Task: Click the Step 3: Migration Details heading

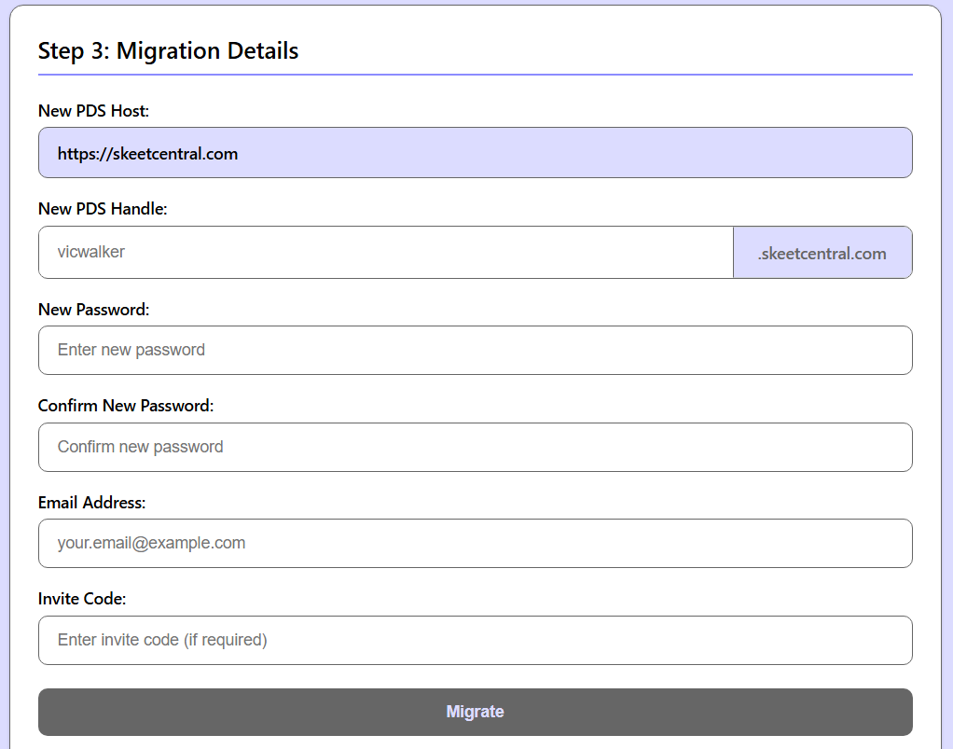Action: click(x=168, y=50)
